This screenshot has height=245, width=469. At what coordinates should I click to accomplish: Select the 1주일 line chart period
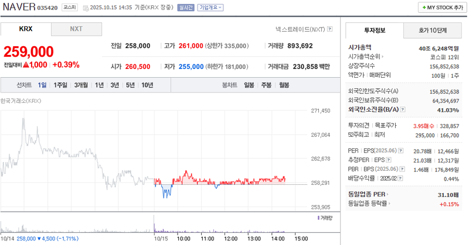[60, 85]
